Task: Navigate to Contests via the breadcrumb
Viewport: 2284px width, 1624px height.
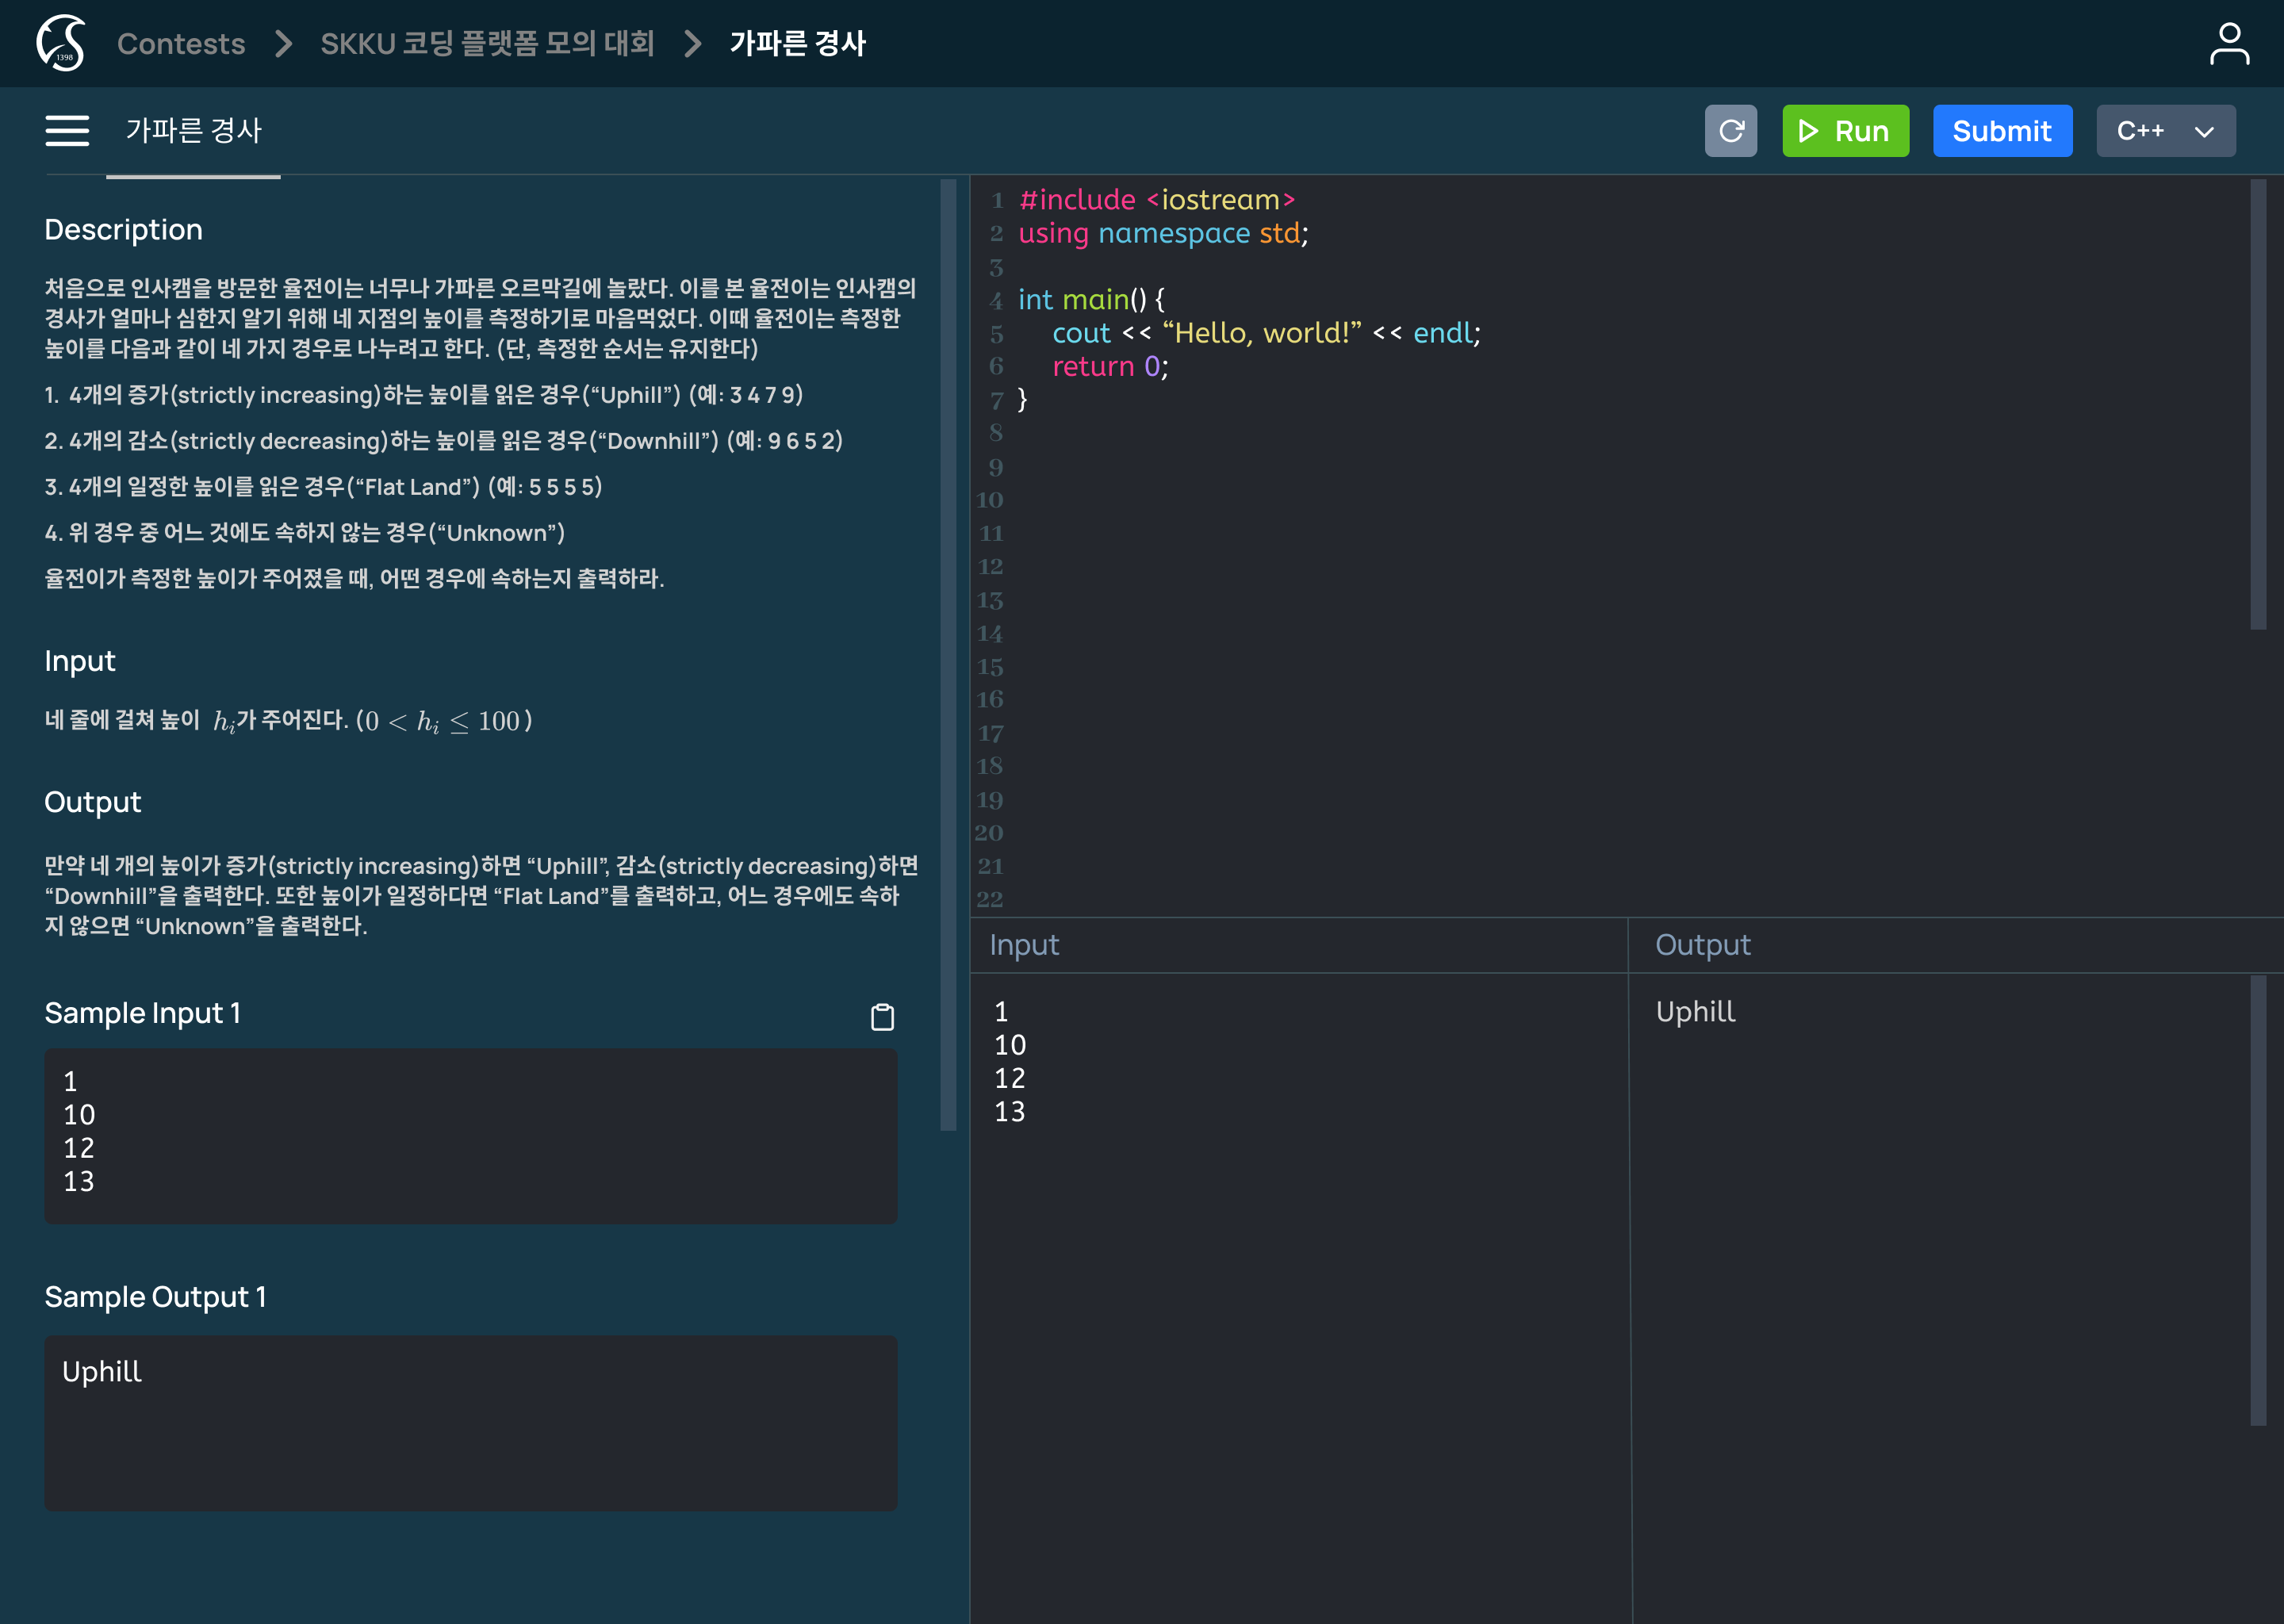Action: 181,44
